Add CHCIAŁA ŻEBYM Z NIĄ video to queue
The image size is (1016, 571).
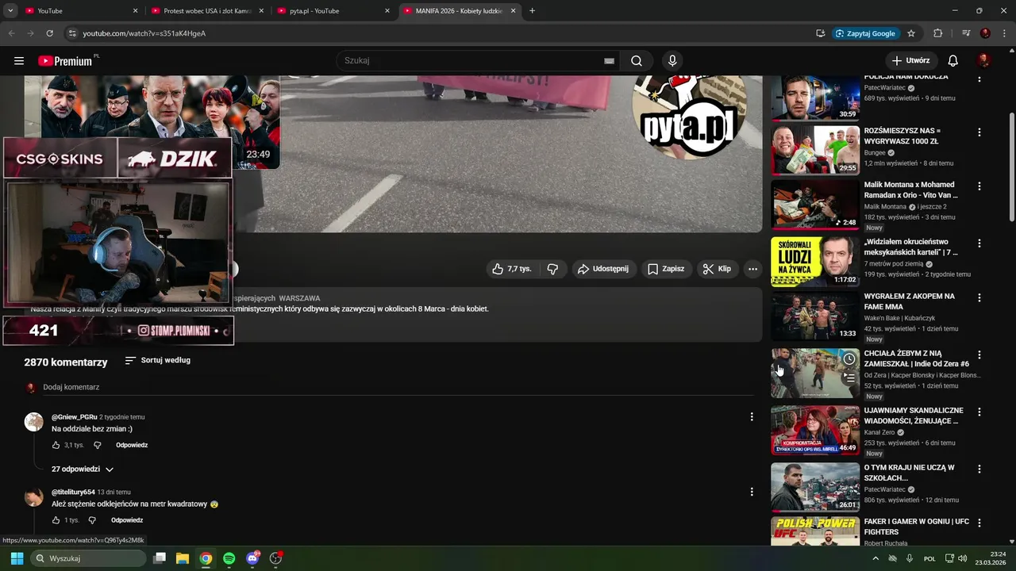pos(849,377)
